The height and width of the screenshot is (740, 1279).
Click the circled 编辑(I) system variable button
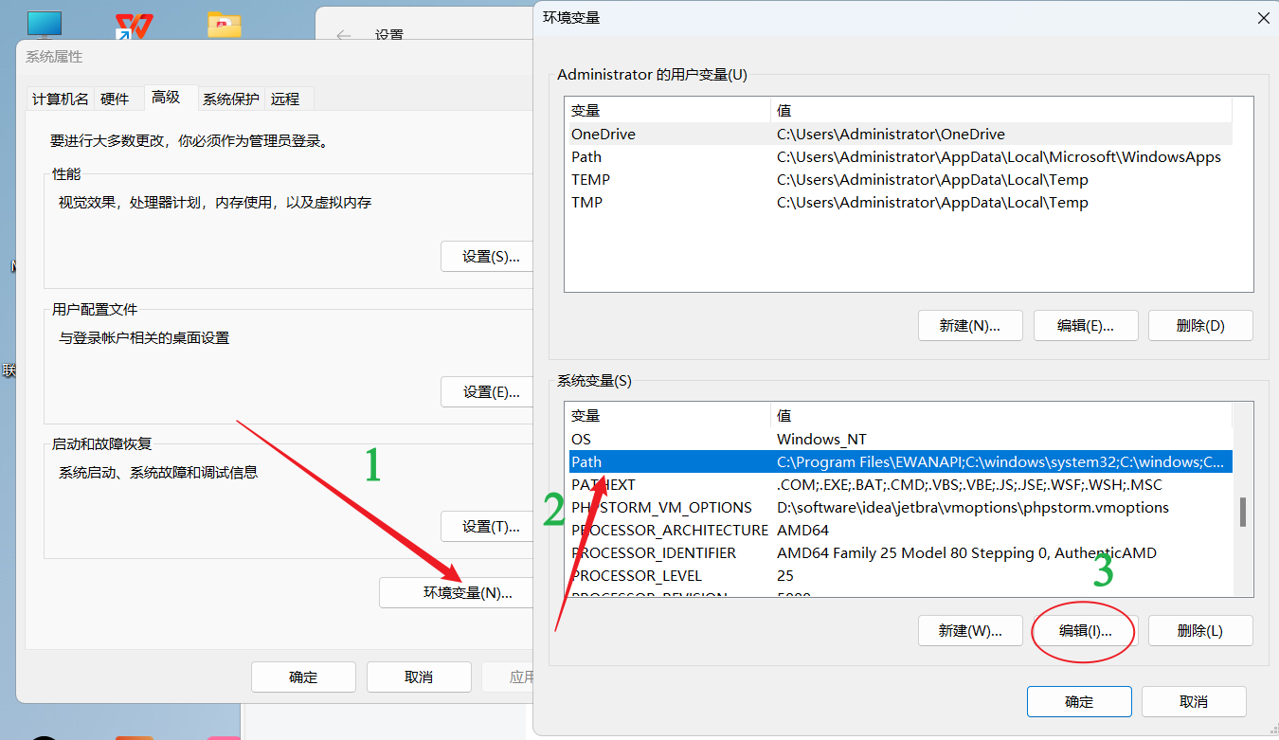coord(1083,630)
